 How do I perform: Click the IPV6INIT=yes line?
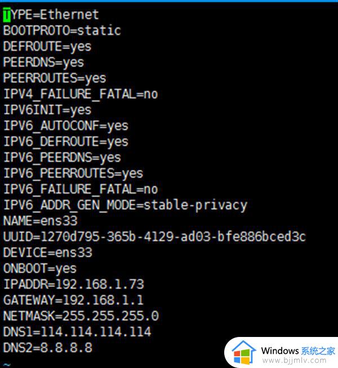47,109
